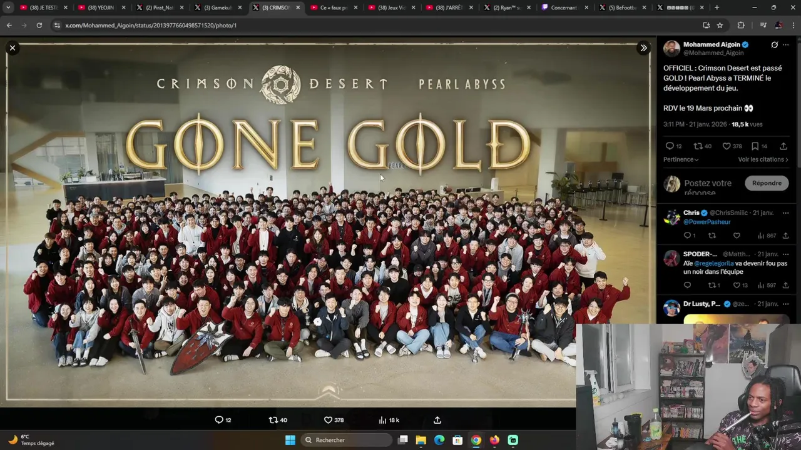Image resolution: width=801 pixels, height=450 pixels.
Task: Open a new browser tab with plus button
Action: point(717,7)
